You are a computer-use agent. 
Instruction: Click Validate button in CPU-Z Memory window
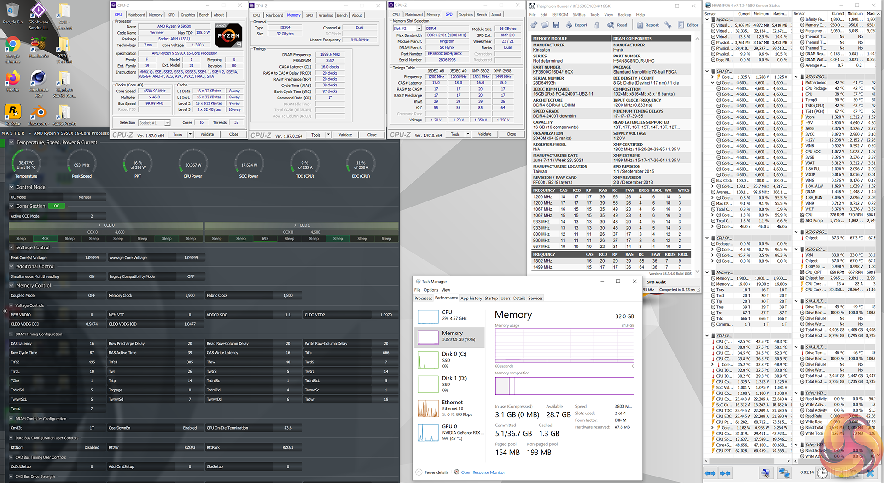[345, 135]
